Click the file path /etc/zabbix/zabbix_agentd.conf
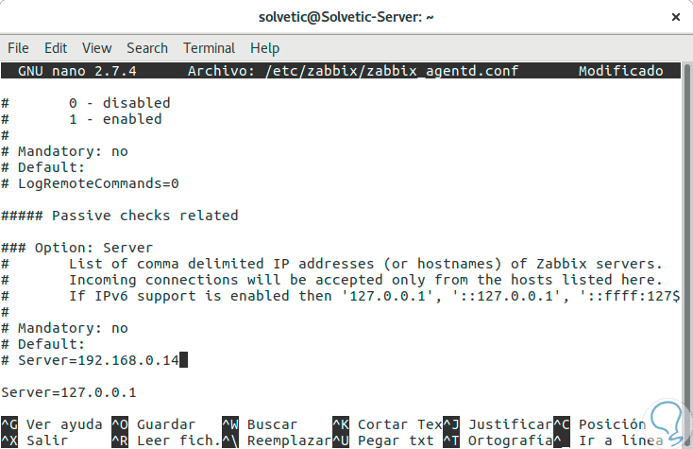This screenshot has width=693, height=449. point(392,71)
